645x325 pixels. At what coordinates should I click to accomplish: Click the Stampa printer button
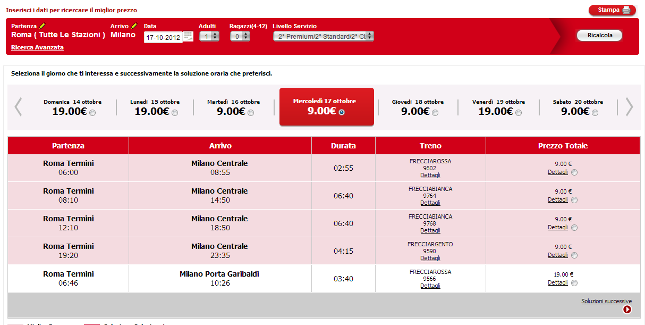612,10
